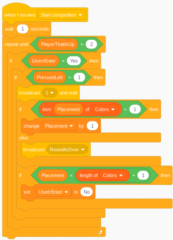
Task: Open the Start competition message dropdown
Action: pyautogui.click(x=61, y=15)
